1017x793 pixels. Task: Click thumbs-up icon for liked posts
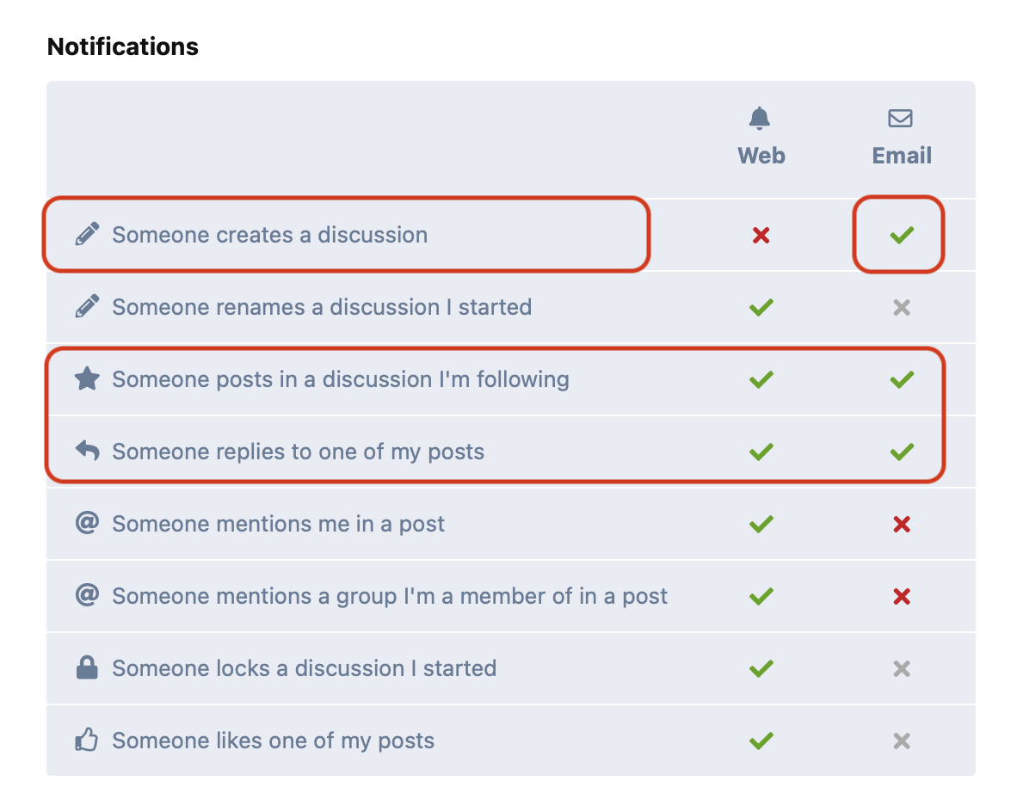tap(87, 739)
